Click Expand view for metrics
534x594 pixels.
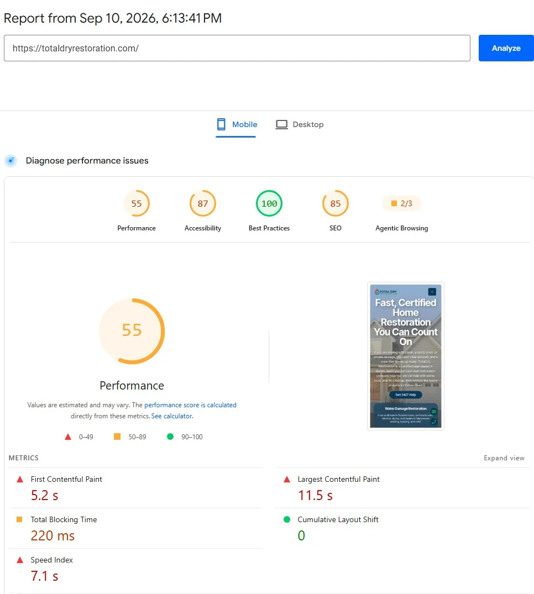(504, 458)
